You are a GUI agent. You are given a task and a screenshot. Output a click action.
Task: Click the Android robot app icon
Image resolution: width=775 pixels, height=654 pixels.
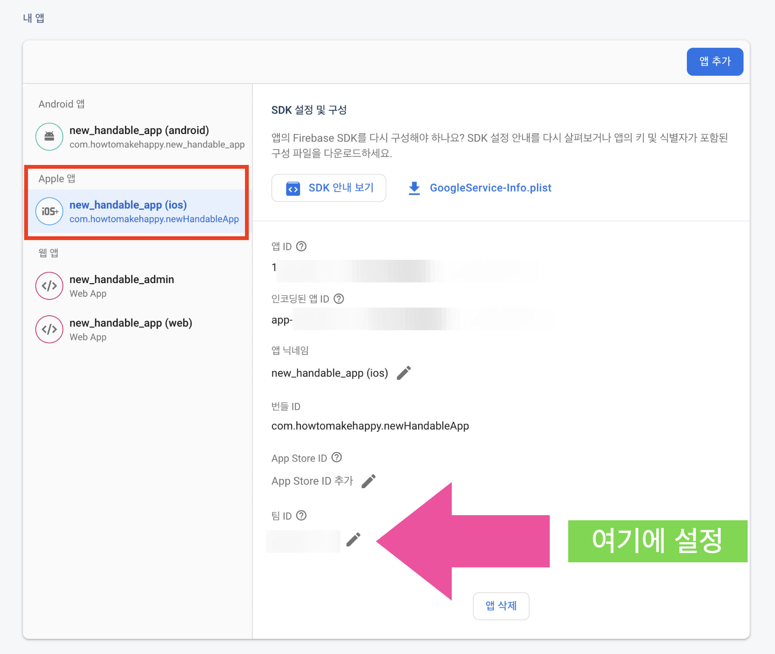49,136
